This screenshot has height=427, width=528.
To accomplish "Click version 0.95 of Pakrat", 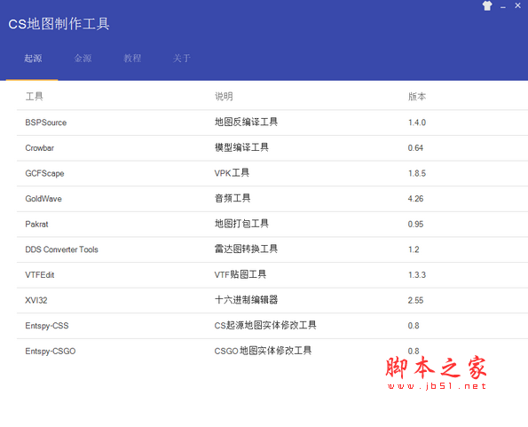I will tap(415, 225).
